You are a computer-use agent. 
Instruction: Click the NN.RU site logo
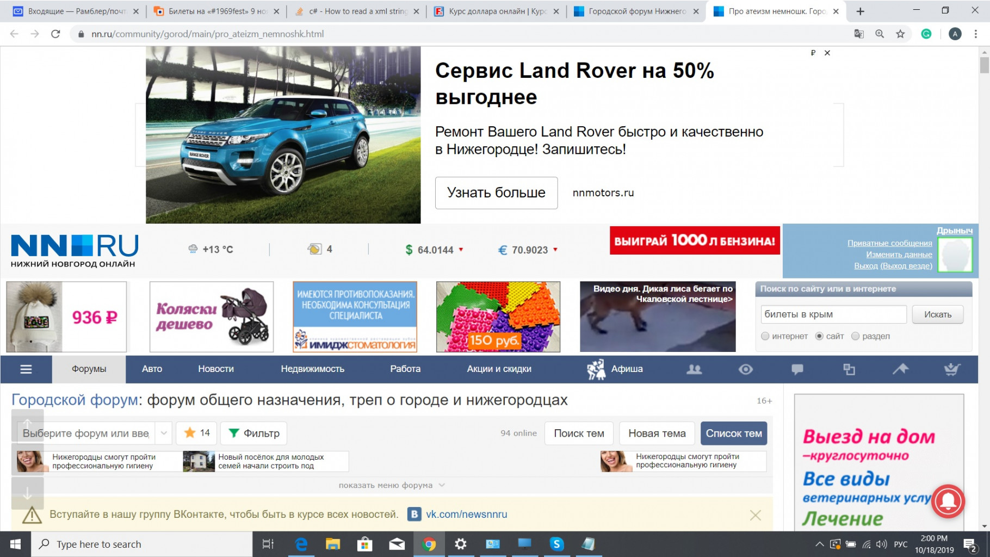(75, 251)
